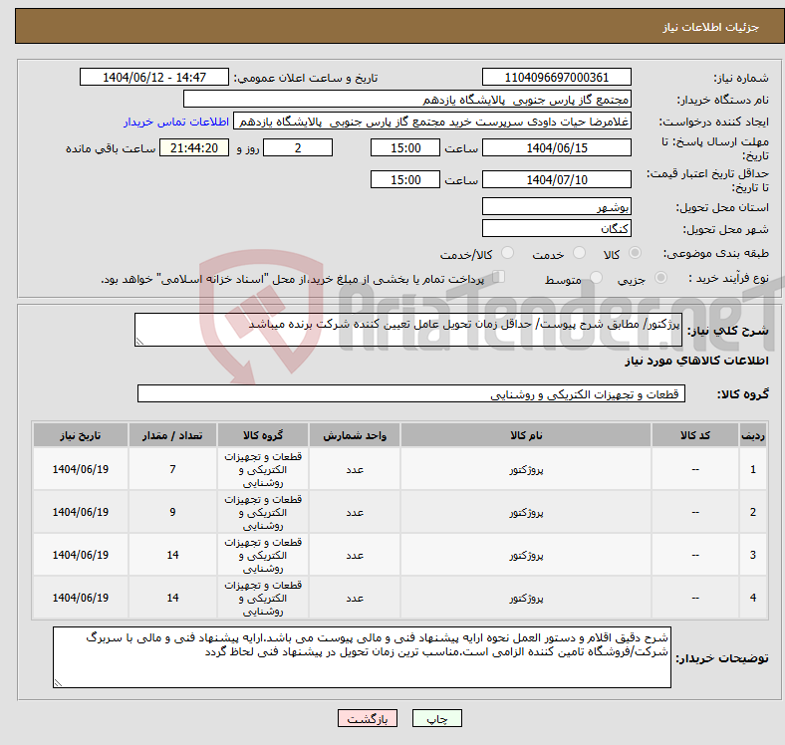
Task: Click the resize grip of توضیحات خریدار textarea
Action: click(58, 682)
